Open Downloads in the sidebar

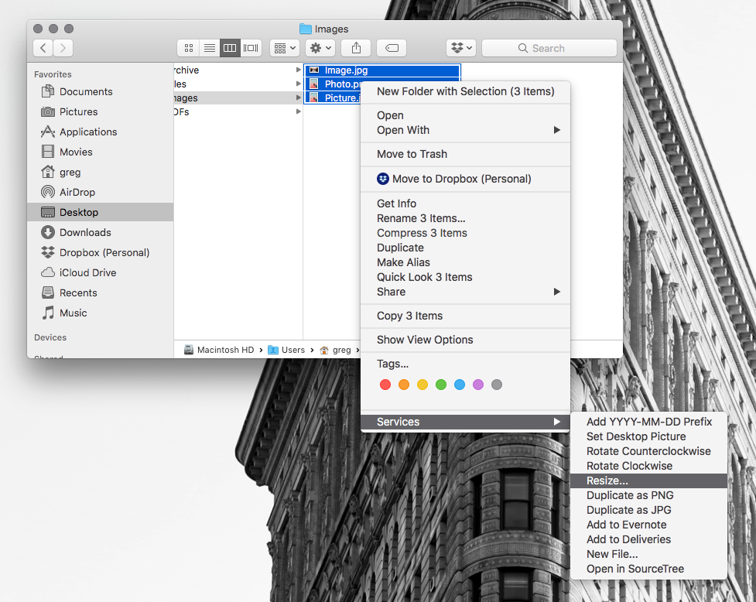(101, 232)
